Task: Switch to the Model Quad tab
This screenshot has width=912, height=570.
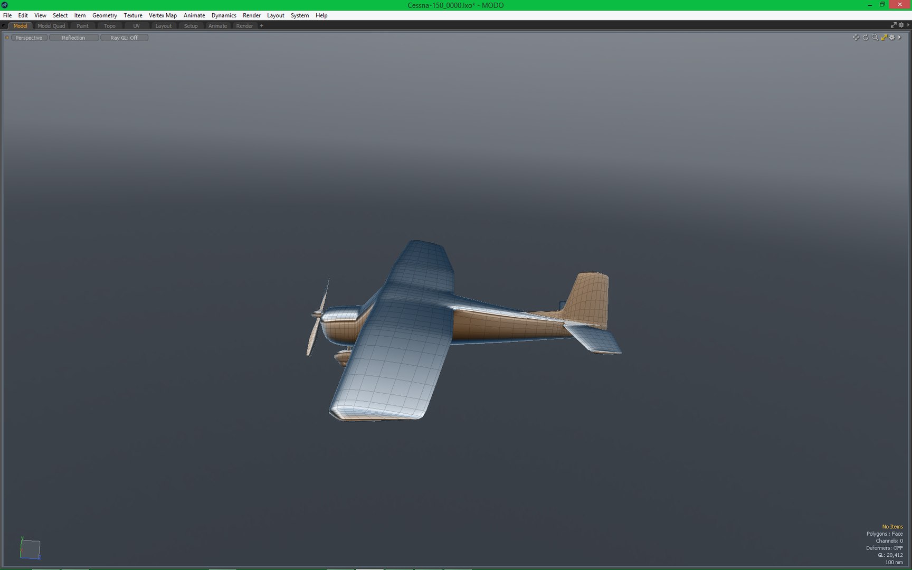Action: click(51, 26)
